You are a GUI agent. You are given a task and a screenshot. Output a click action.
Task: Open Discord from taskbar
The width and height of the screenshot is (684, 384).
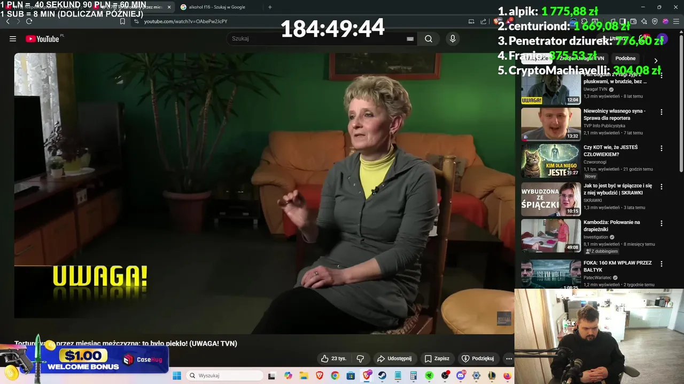click(x=460, y=375)
